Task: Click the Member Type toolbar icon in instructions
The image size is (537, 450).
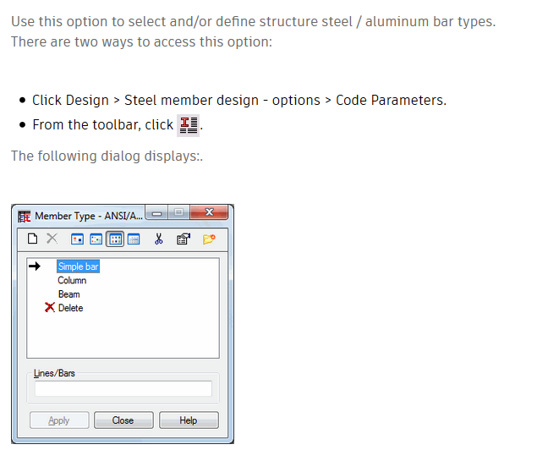Action: point(189,125)
